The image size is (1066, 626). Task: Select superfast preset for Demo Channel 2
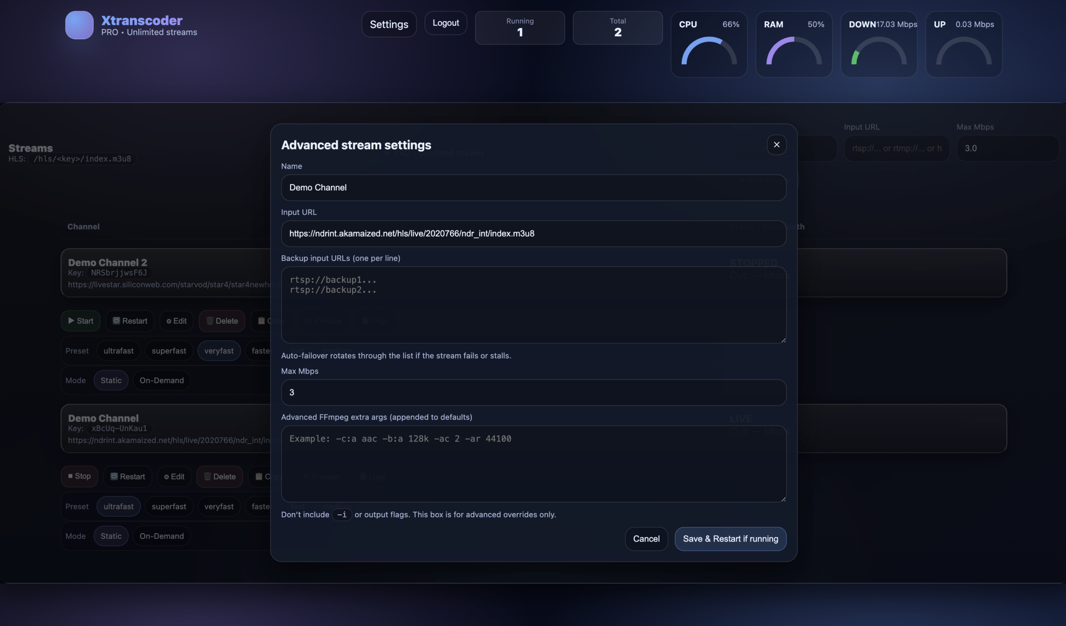click(x=169, y=351)
